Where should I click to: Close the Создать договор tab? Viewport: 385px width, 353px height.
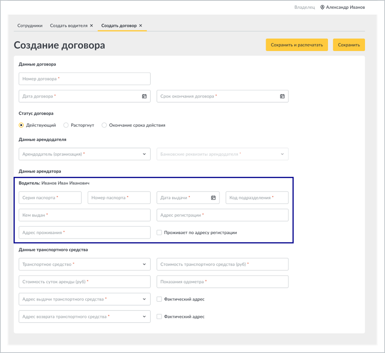tap(140, 26)
